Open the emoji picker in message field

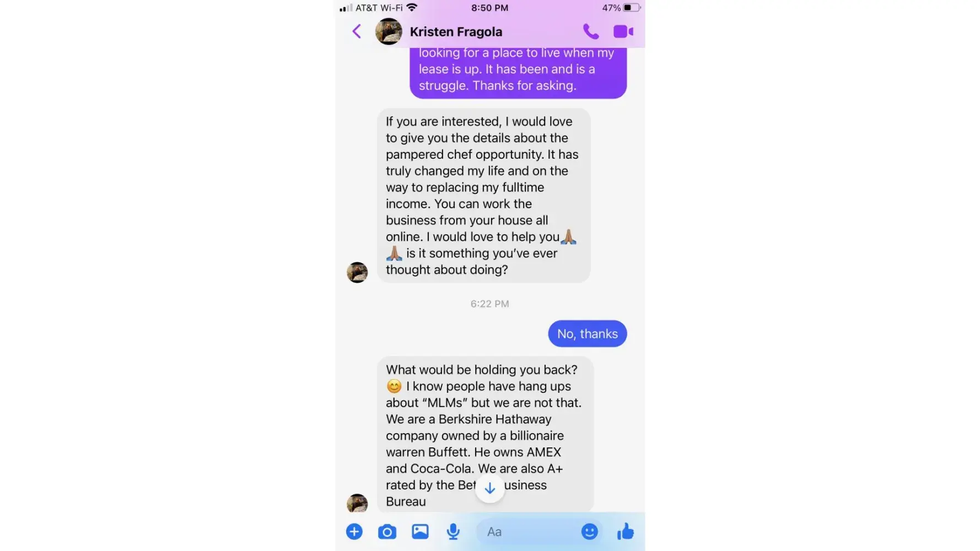pos(589,532)
